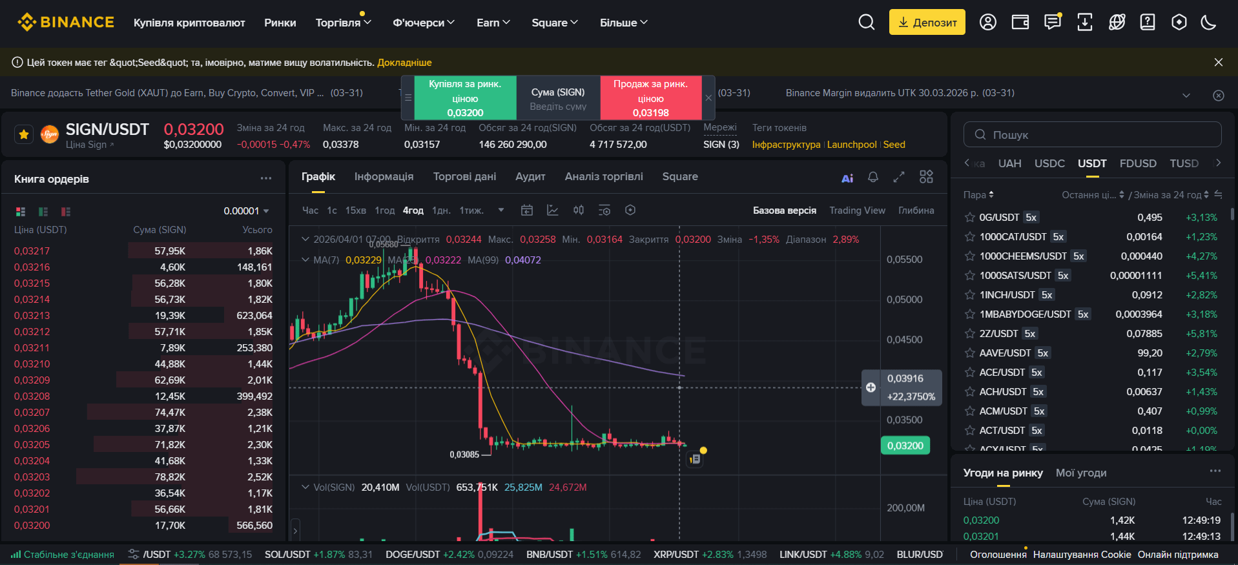This screenshot has width=1238, height=565.
Task: Expand the Earn dropdown menu
Action: click(493, 23)
